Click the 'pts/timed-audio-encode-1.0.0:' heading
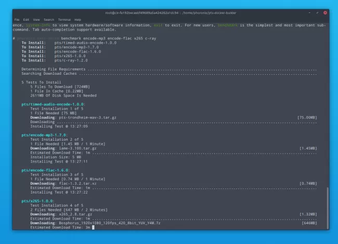Image resolution: width=338 pixels, height=244 pixels. tap(53, 104)
